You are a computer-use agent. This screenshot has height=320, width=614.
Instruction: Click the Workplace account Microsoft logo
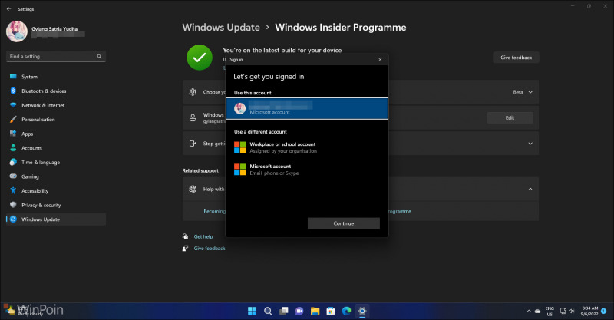point(239,147)
